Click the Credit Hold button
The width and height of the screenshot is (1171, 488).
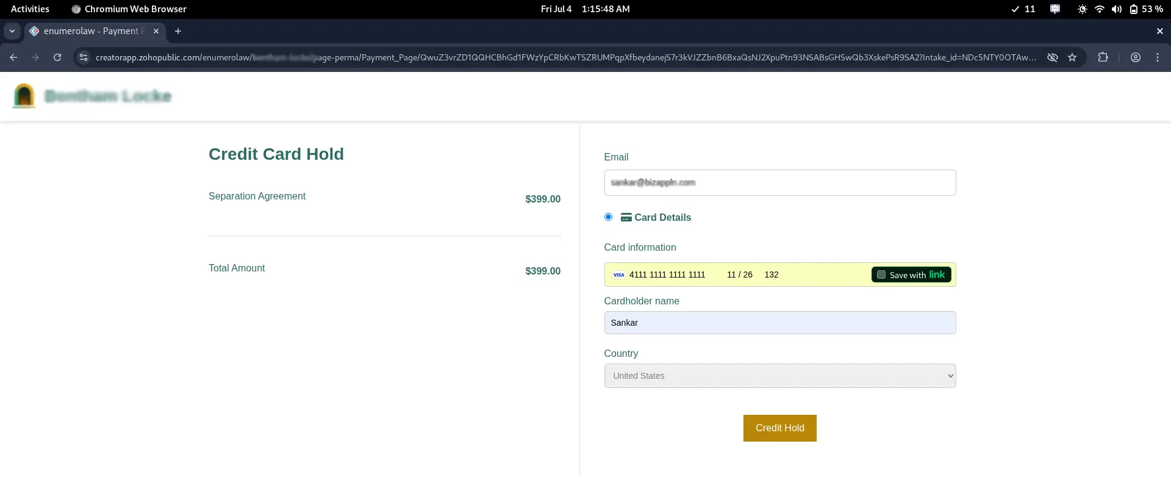point(780,428)
